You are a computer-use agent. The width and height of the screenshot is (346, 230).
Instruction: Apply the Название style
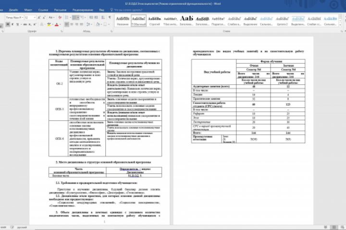123,21
